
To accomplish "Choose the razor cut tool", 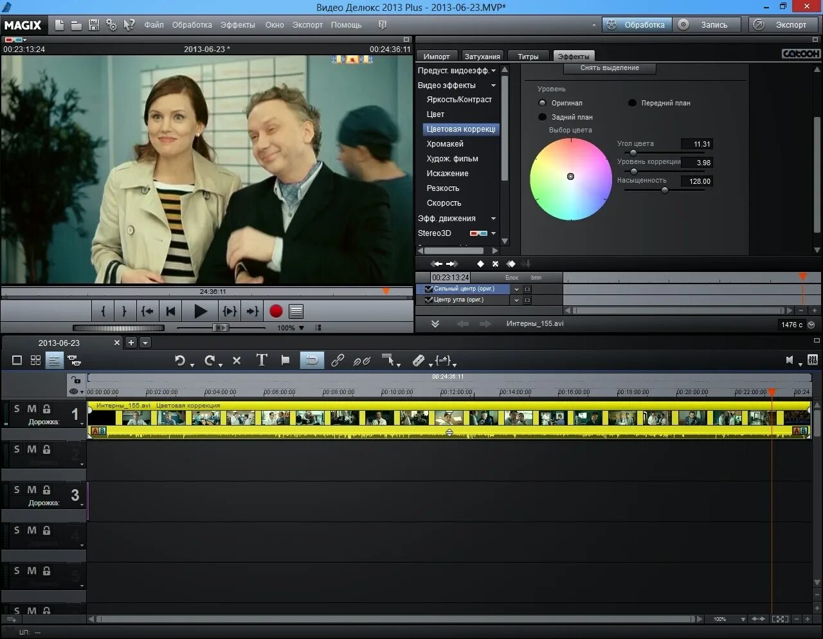I will [419, 361].
